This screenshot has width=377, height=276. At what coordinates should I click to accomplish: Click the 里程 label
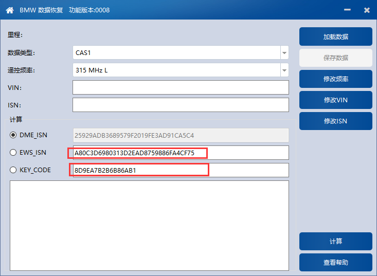pyautogui.click(x=15, y=35)
